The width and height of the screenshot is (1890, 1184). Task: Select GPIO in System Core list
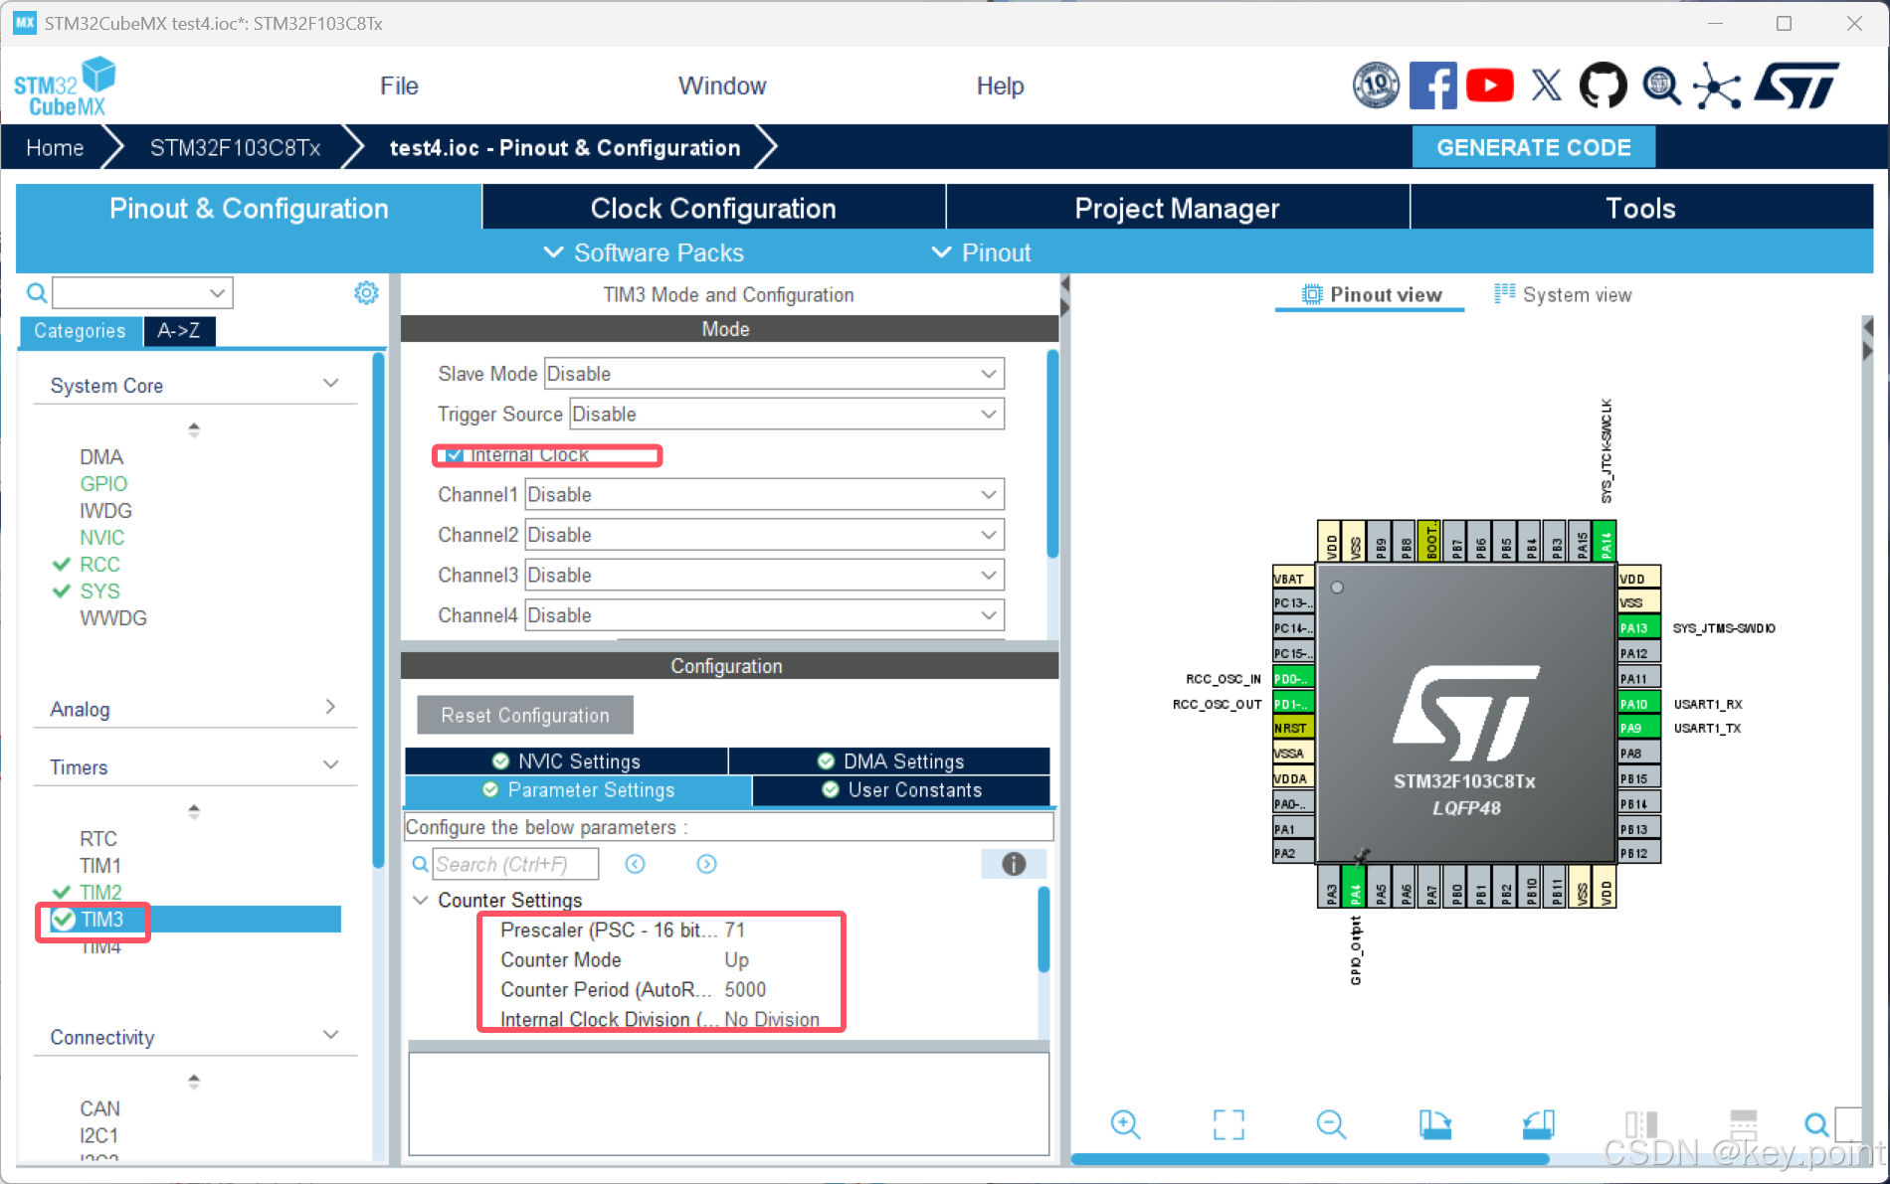point(103,483)
